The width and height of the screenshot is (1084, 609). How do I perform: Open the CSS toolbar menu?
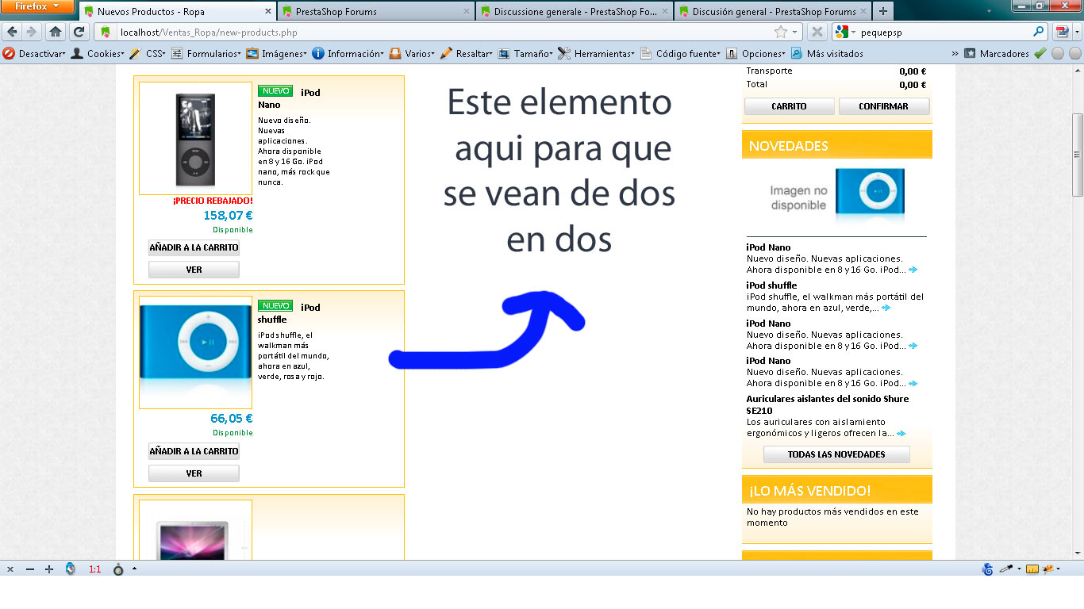coord(148,54)
